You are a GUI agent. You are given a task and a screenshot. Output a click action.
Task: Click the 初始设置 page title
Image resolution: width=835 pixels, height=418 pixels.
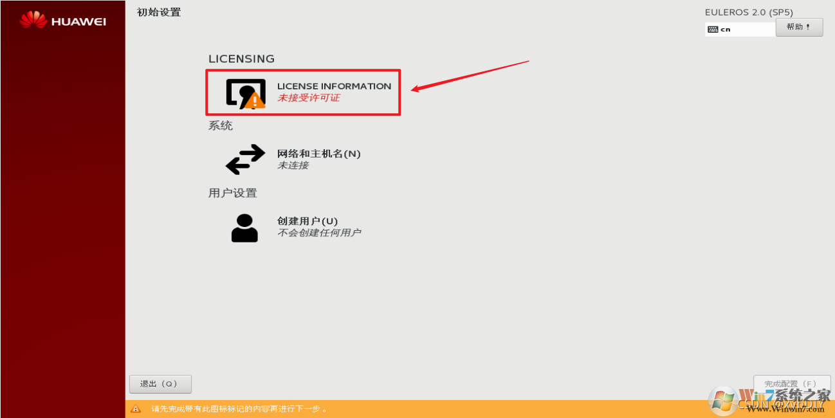(159, 12)
